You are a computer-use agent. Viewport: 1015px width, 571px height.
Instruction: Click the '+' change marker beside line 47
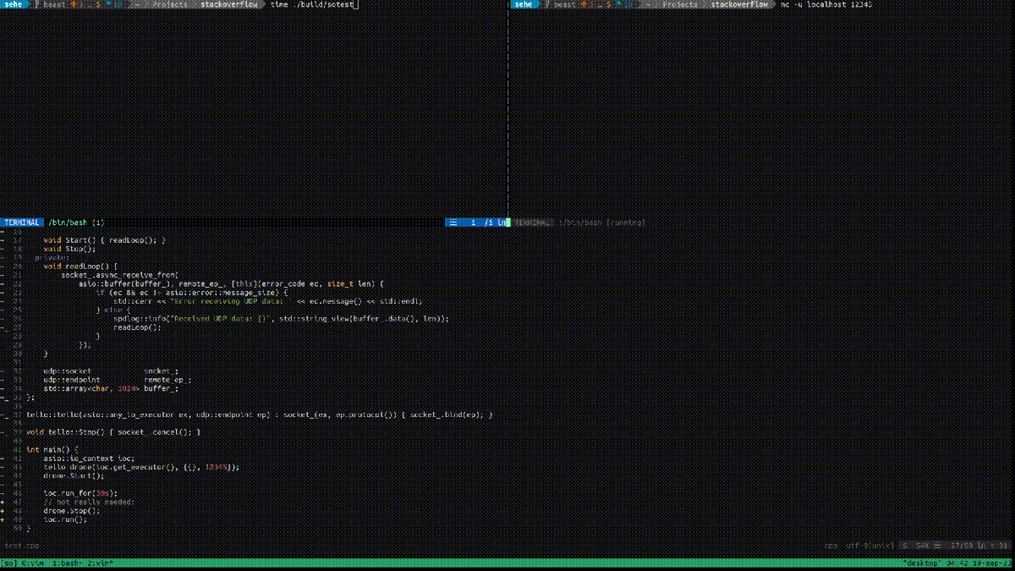coord(3,502)
